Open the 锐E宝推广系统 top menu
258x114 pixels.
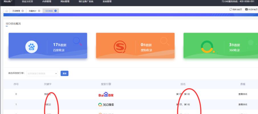(x=86, y=1)
